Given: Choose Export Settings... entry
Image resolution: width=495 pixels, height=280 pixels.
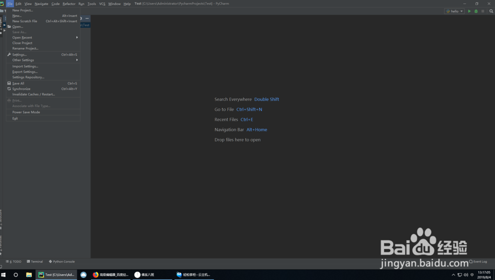Looking at the screenshot, I should pos(43,72).
